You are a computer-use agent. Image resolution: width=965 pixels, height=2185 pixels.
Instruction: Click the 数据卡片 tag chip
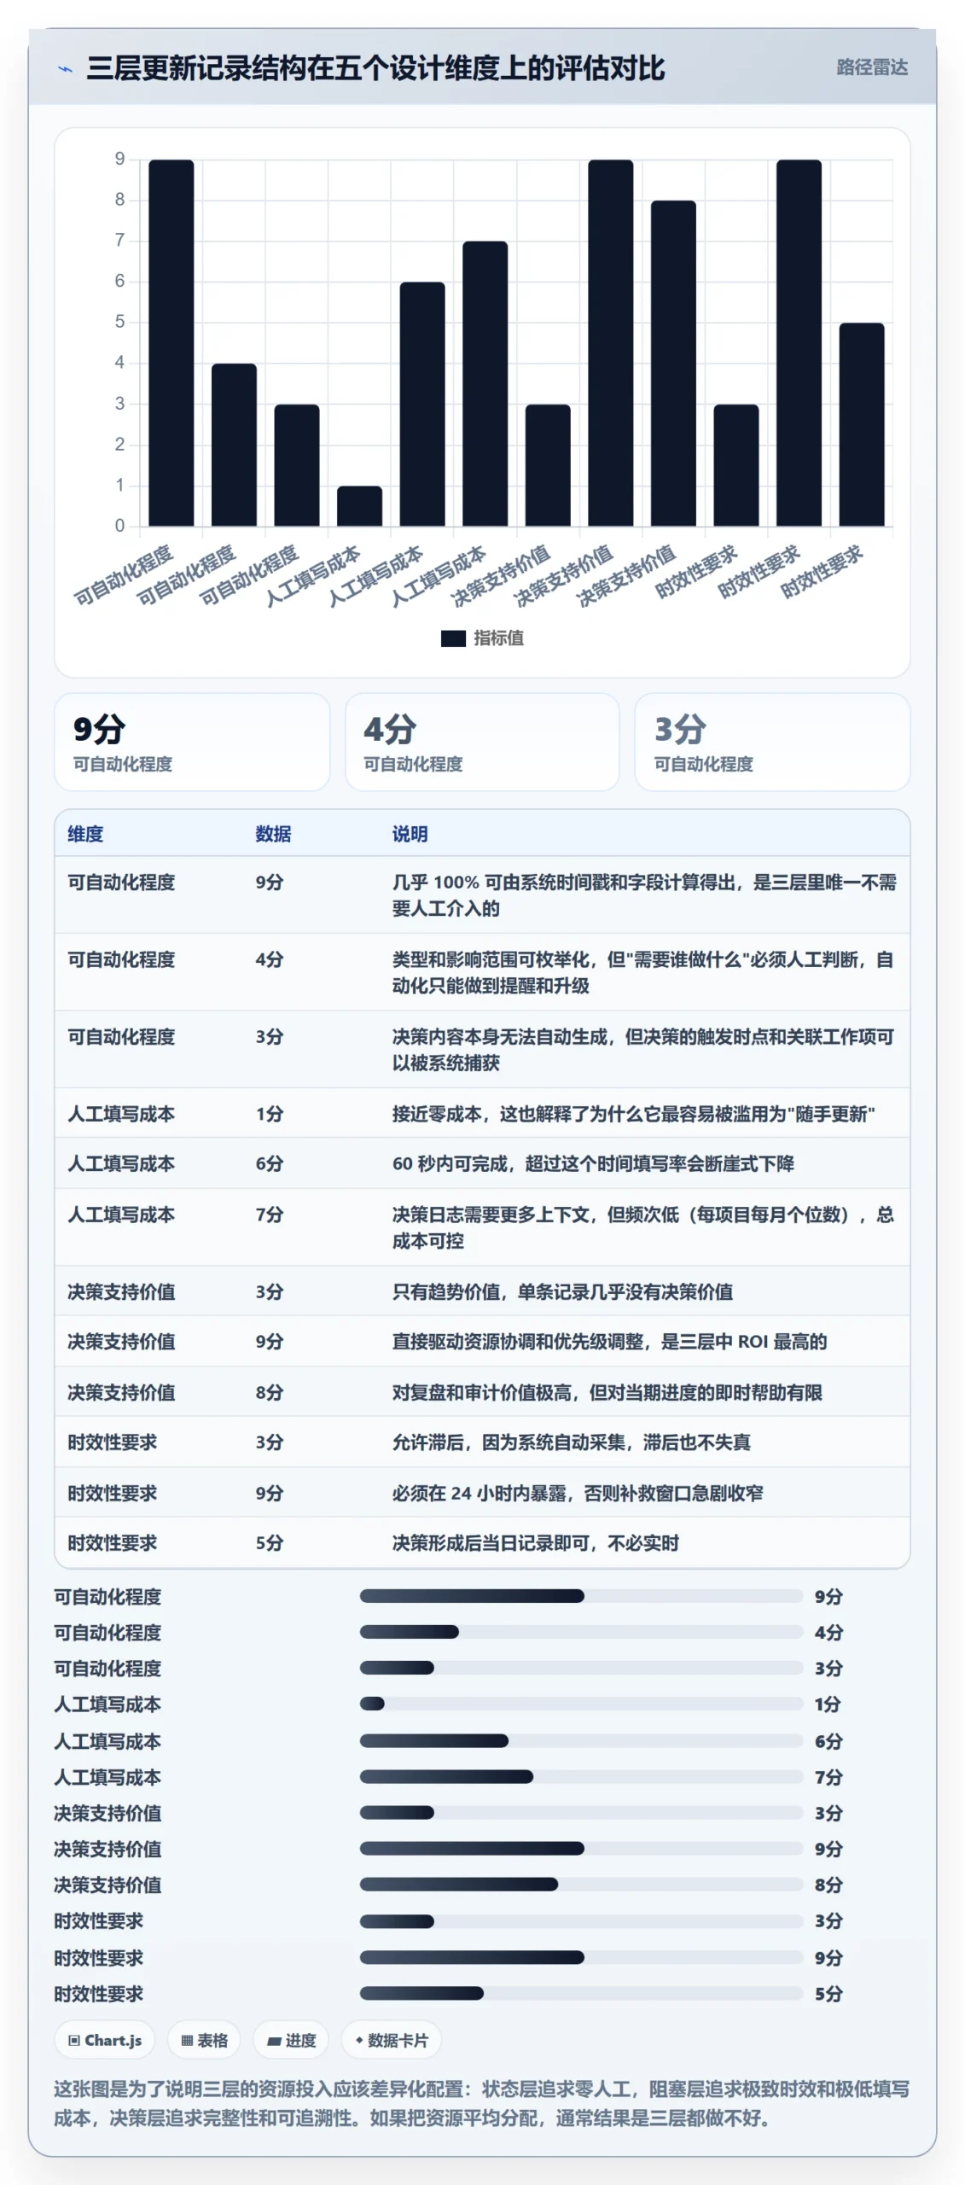391,2040
